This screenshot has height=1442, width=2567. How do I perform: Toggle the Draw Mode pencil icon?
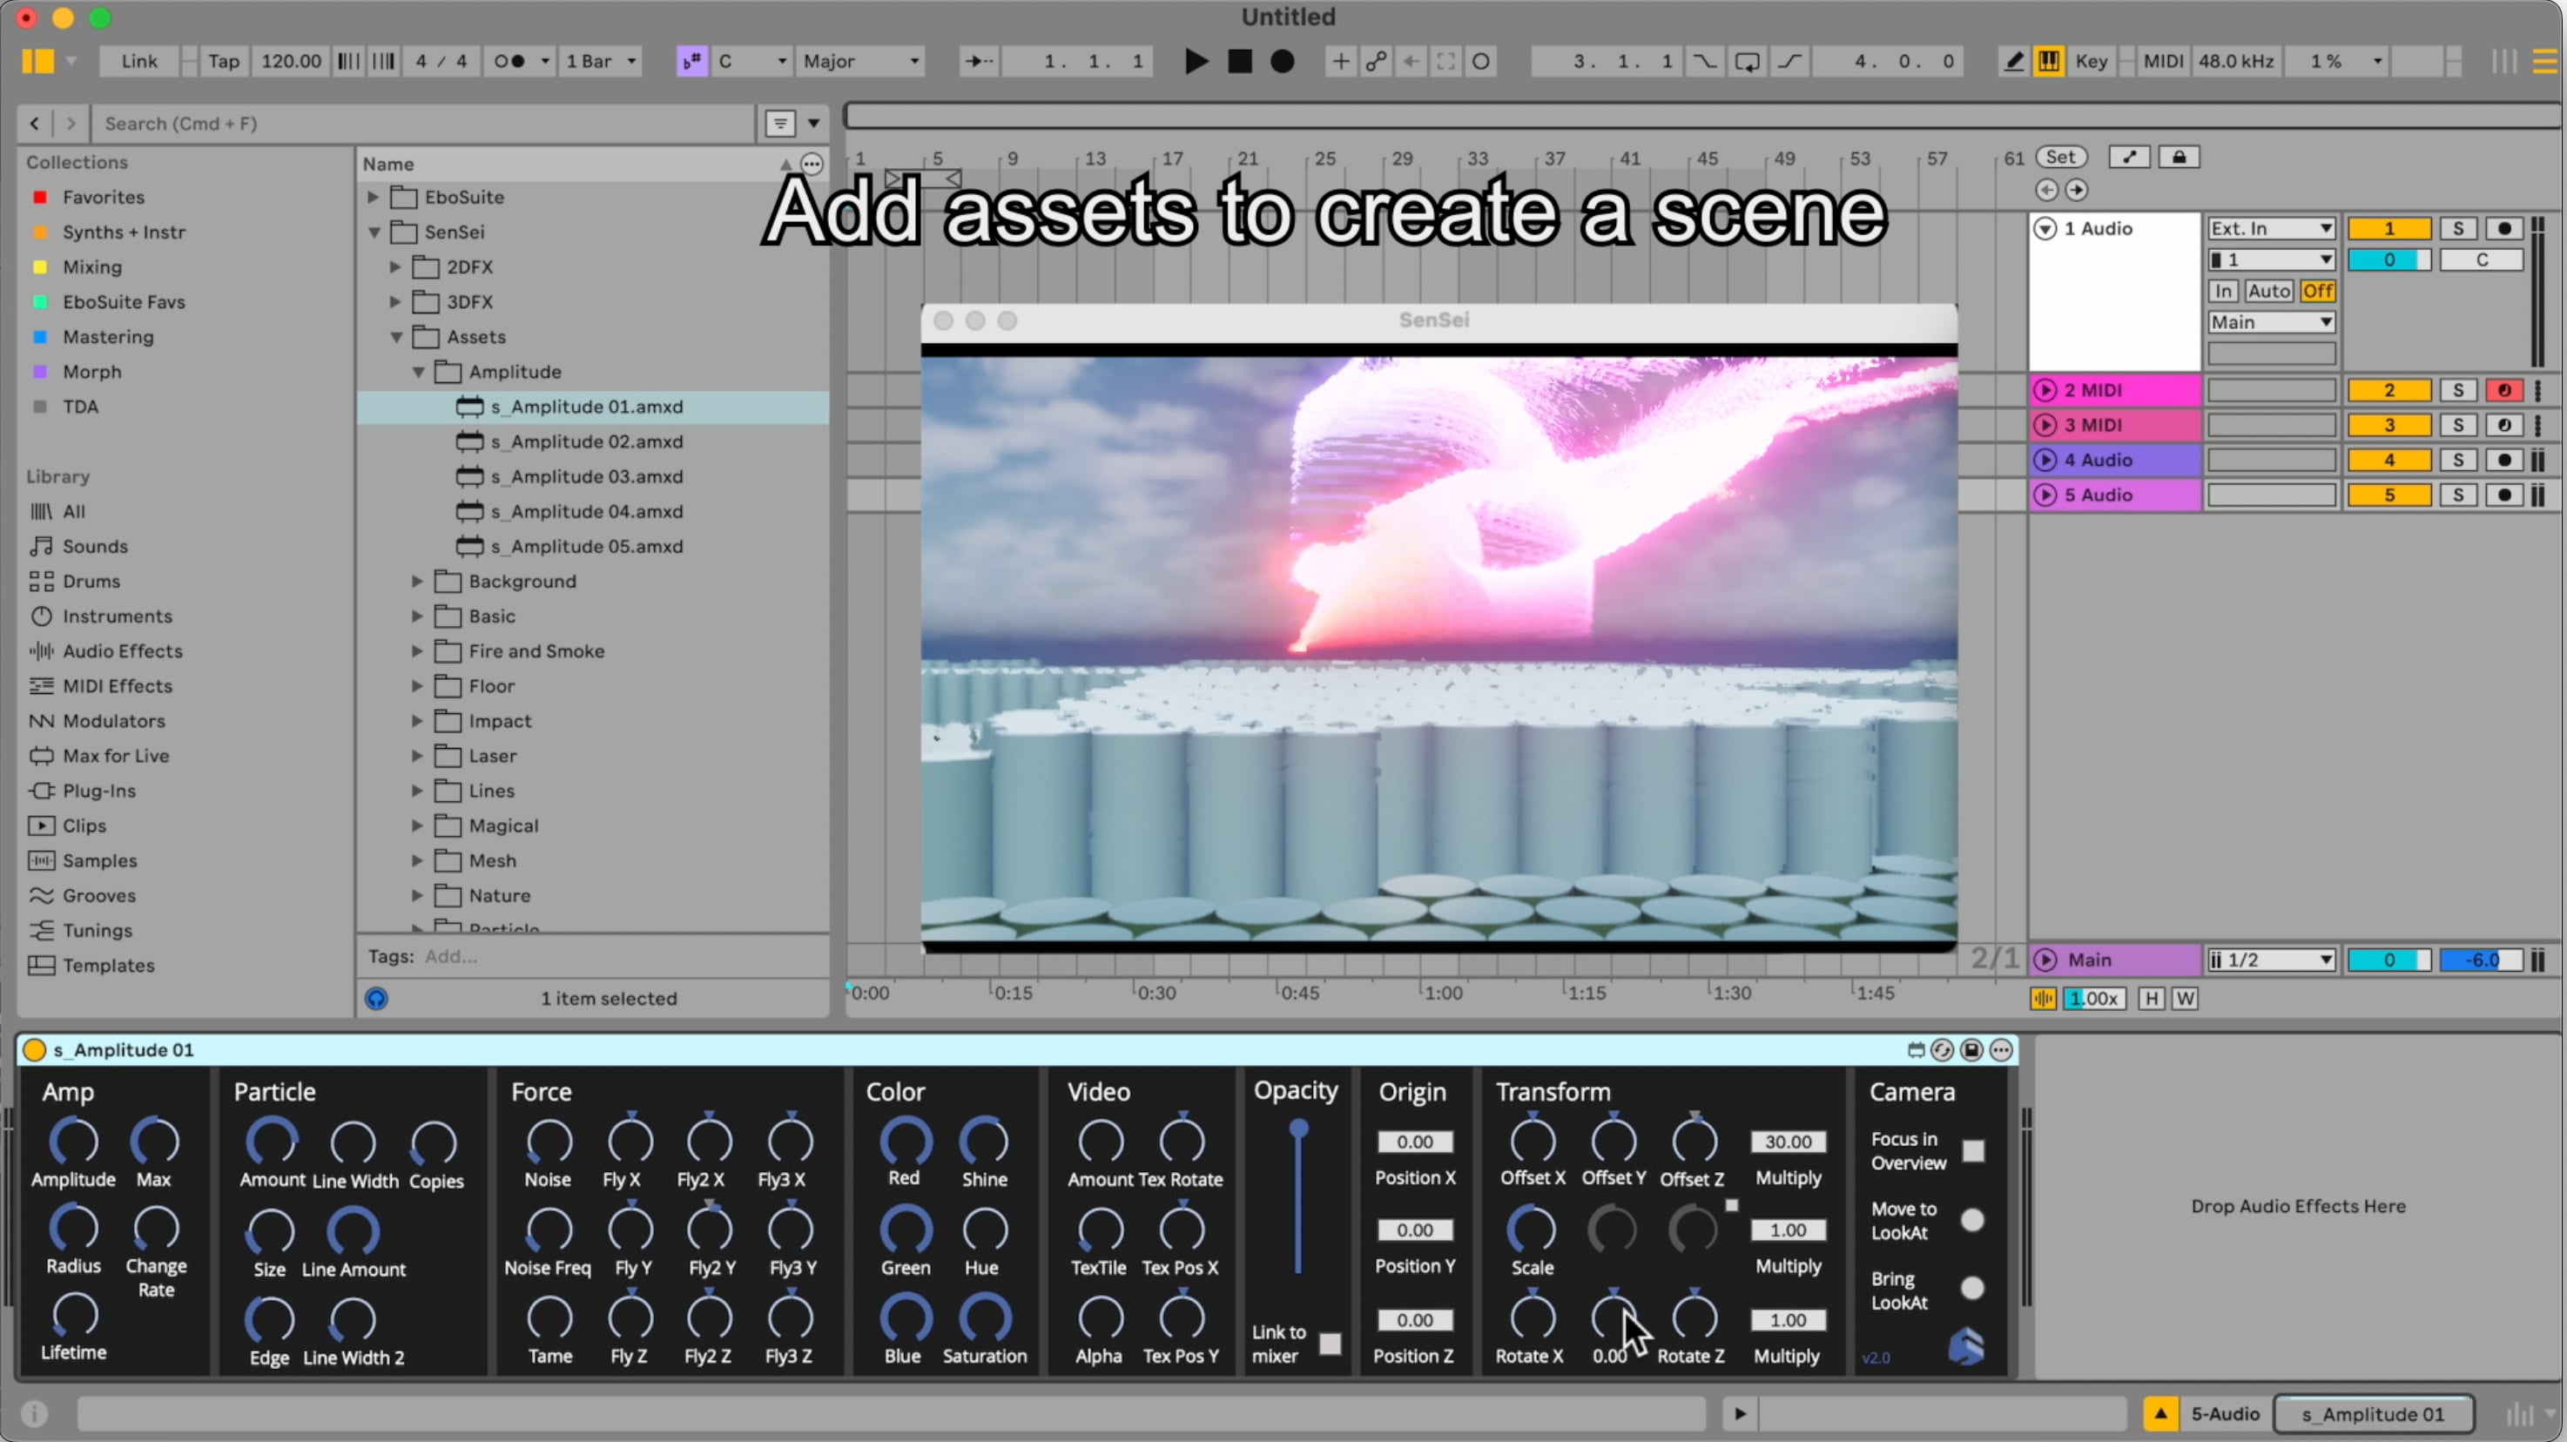pyautogui.click(x=2014, y=62)
